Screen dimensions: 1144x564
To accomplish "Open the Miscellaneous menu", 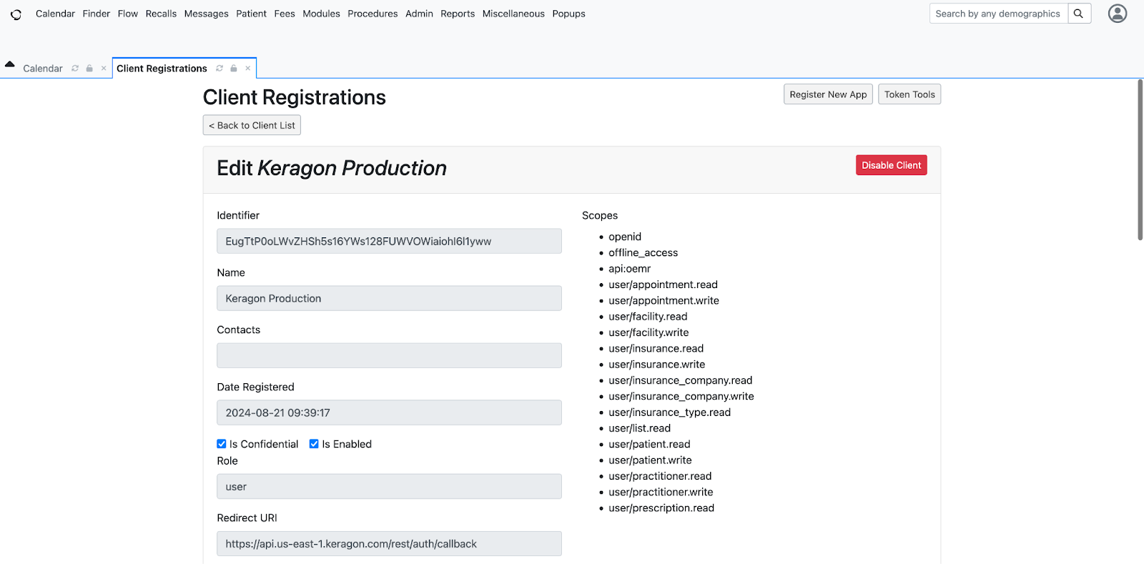I will (x=513, y=14).
